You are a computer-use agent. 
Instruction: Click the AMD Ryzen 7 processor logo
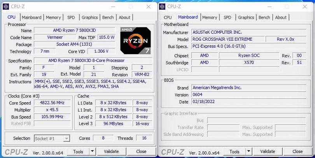135,41
